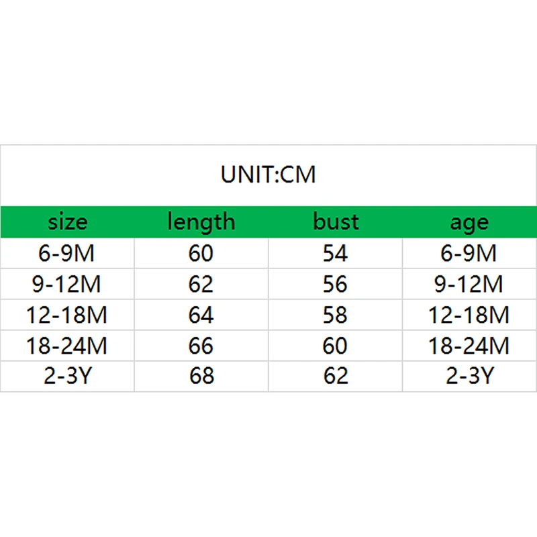Click the 6-9M cell in age column
The width and height of the screenshot is (537, 537).
click(x=470, y=254)
